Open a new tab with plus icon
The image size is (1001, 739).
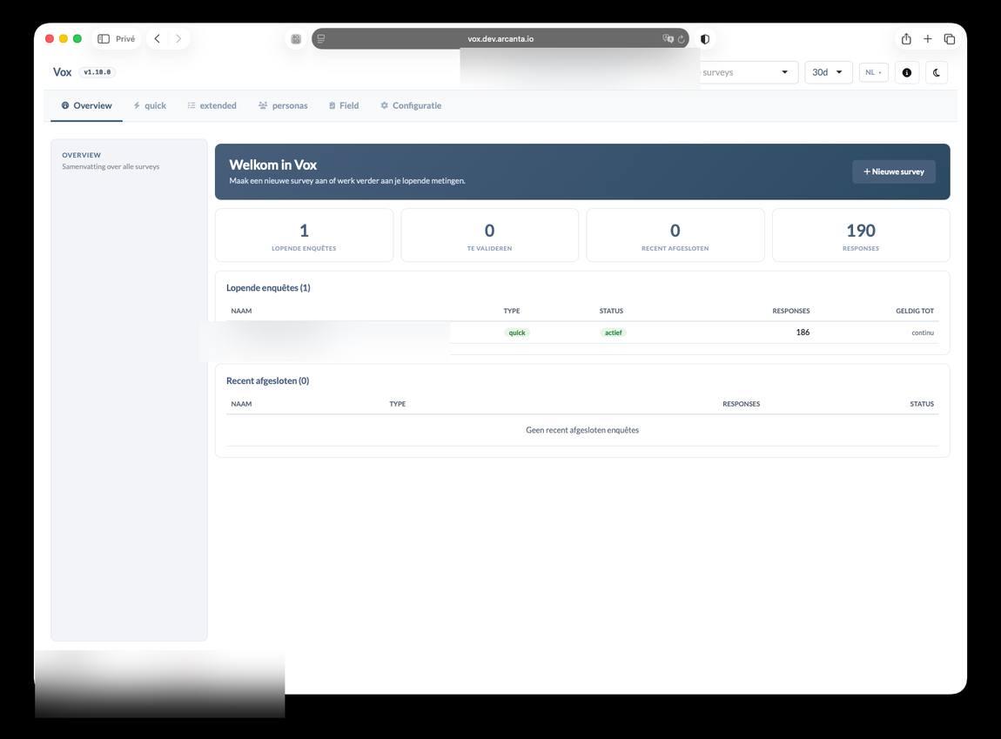point(928,39)
